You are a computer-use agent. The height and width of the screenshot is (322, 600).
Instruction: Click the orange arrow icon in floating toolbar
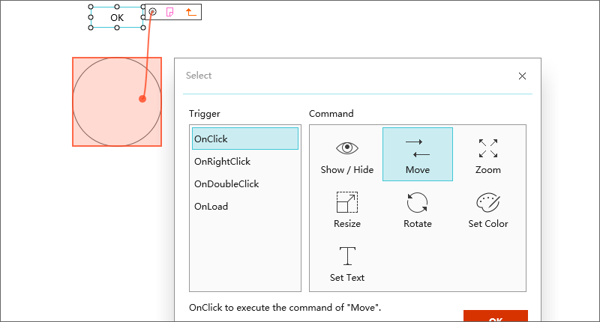[190, 12]
